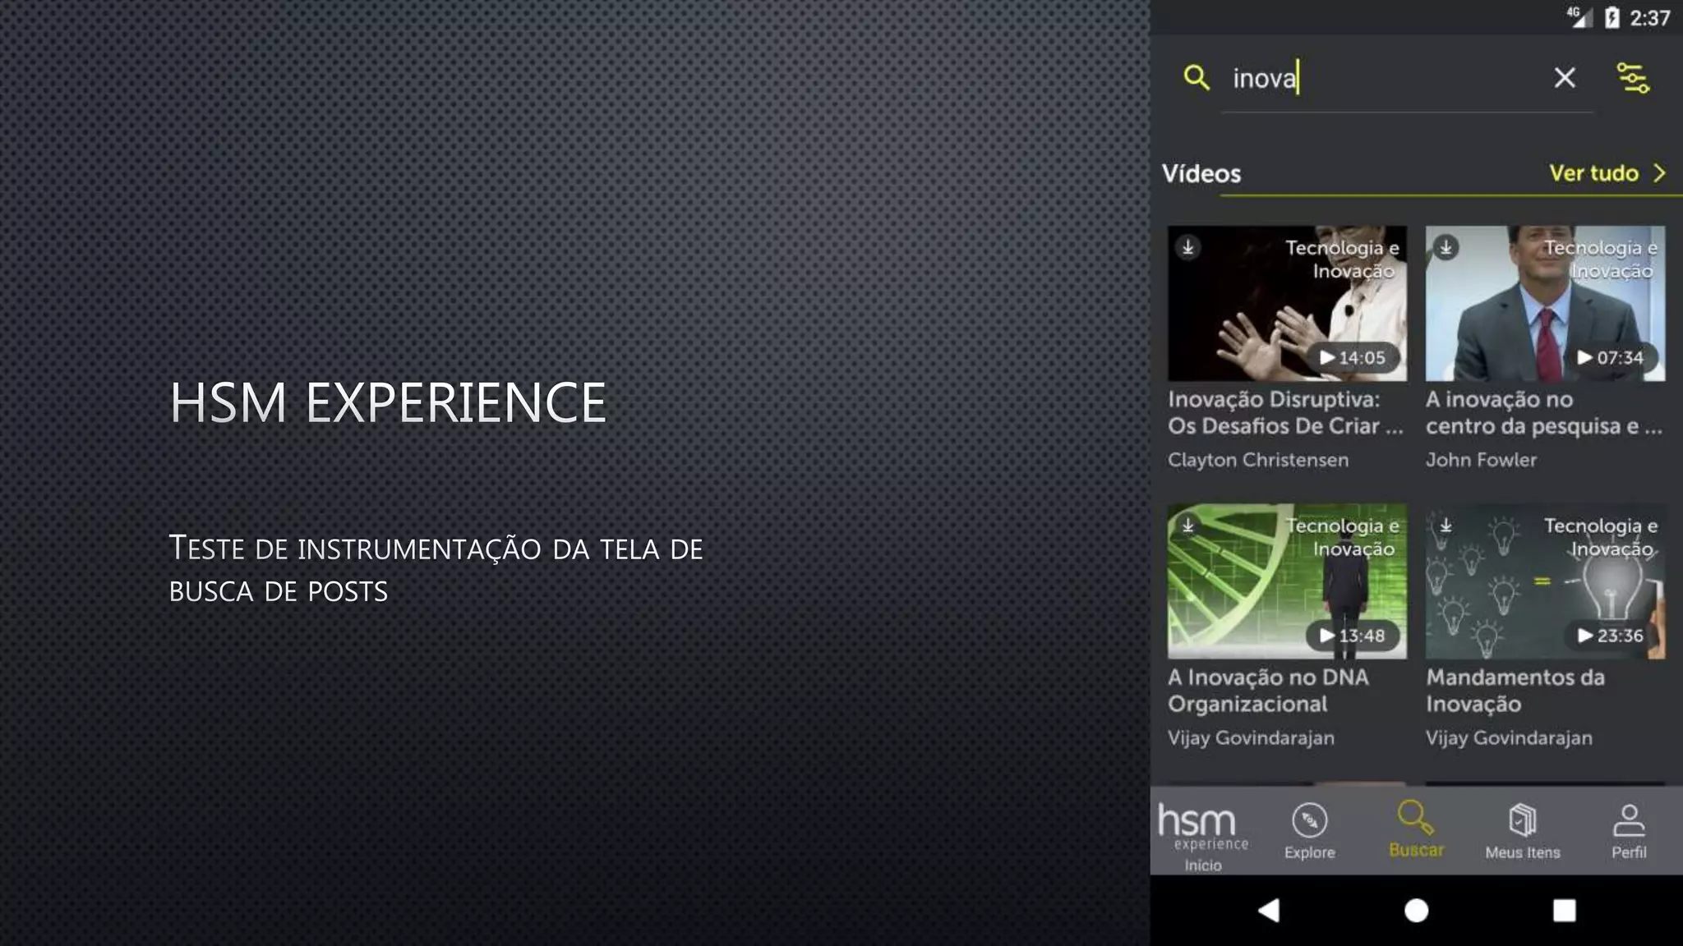Download the Mandamentos da Inovação video

tap(1446, 526)
